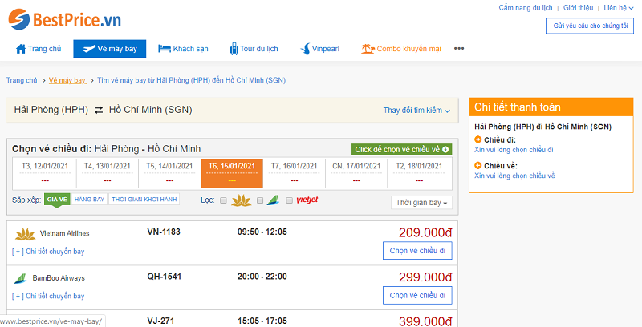Select date tab T5, 14/01/2021
The height and width of the screenshot is (327, 642).
point(169,173)
